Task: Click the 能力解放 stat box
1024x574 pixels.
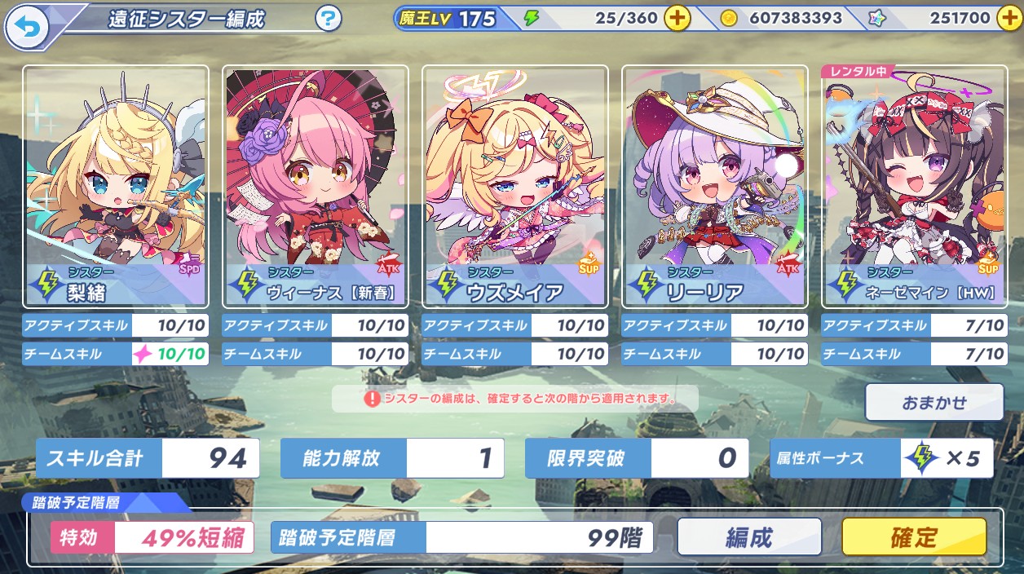Action: click(392, 458)
